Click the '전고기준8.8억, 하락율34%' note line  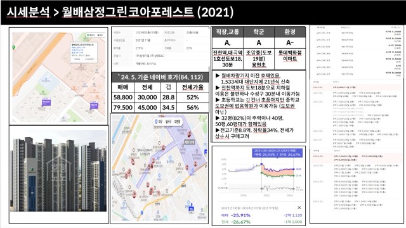click(254, 130)
